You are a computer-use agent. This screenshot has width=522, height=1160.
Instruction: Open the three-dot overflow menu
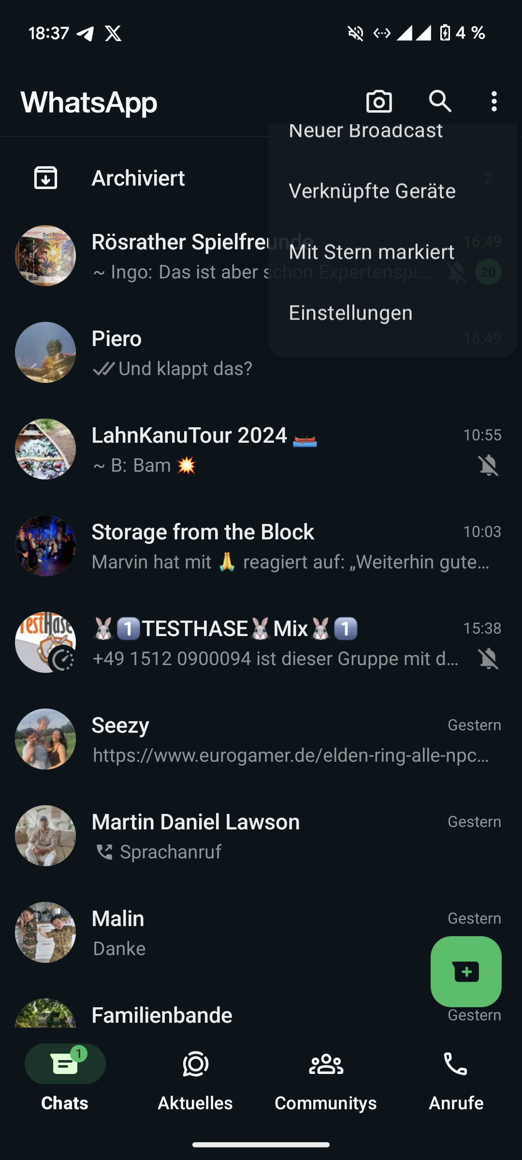click(493, 101)
